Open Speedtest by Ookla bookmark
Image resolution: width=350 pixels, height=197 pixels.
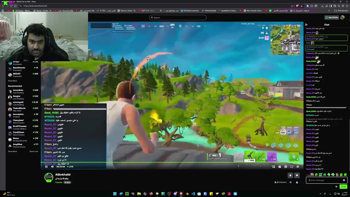pos(227,11)
